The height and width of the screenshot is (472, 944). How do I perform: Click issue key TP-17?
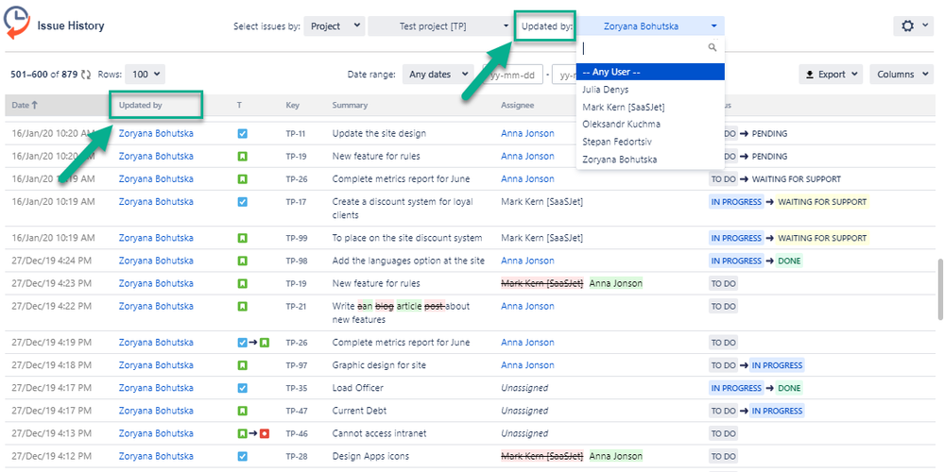[296, 202]
